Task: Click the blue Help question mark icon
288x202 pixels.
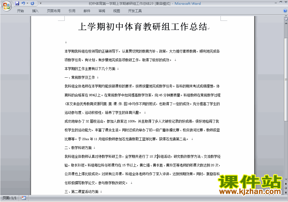Action: [285, 11]
